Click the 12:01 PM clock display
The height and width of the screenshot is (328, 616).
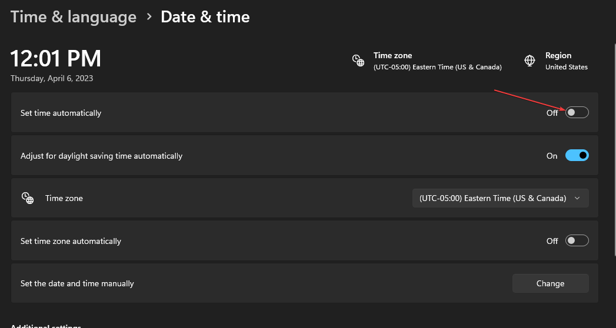(x=56, y=59)
